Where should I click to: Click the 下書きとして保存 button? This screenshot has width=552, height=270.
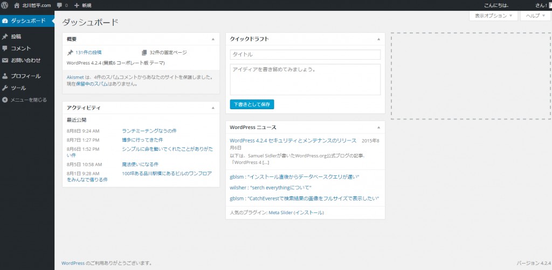(252, 104)
